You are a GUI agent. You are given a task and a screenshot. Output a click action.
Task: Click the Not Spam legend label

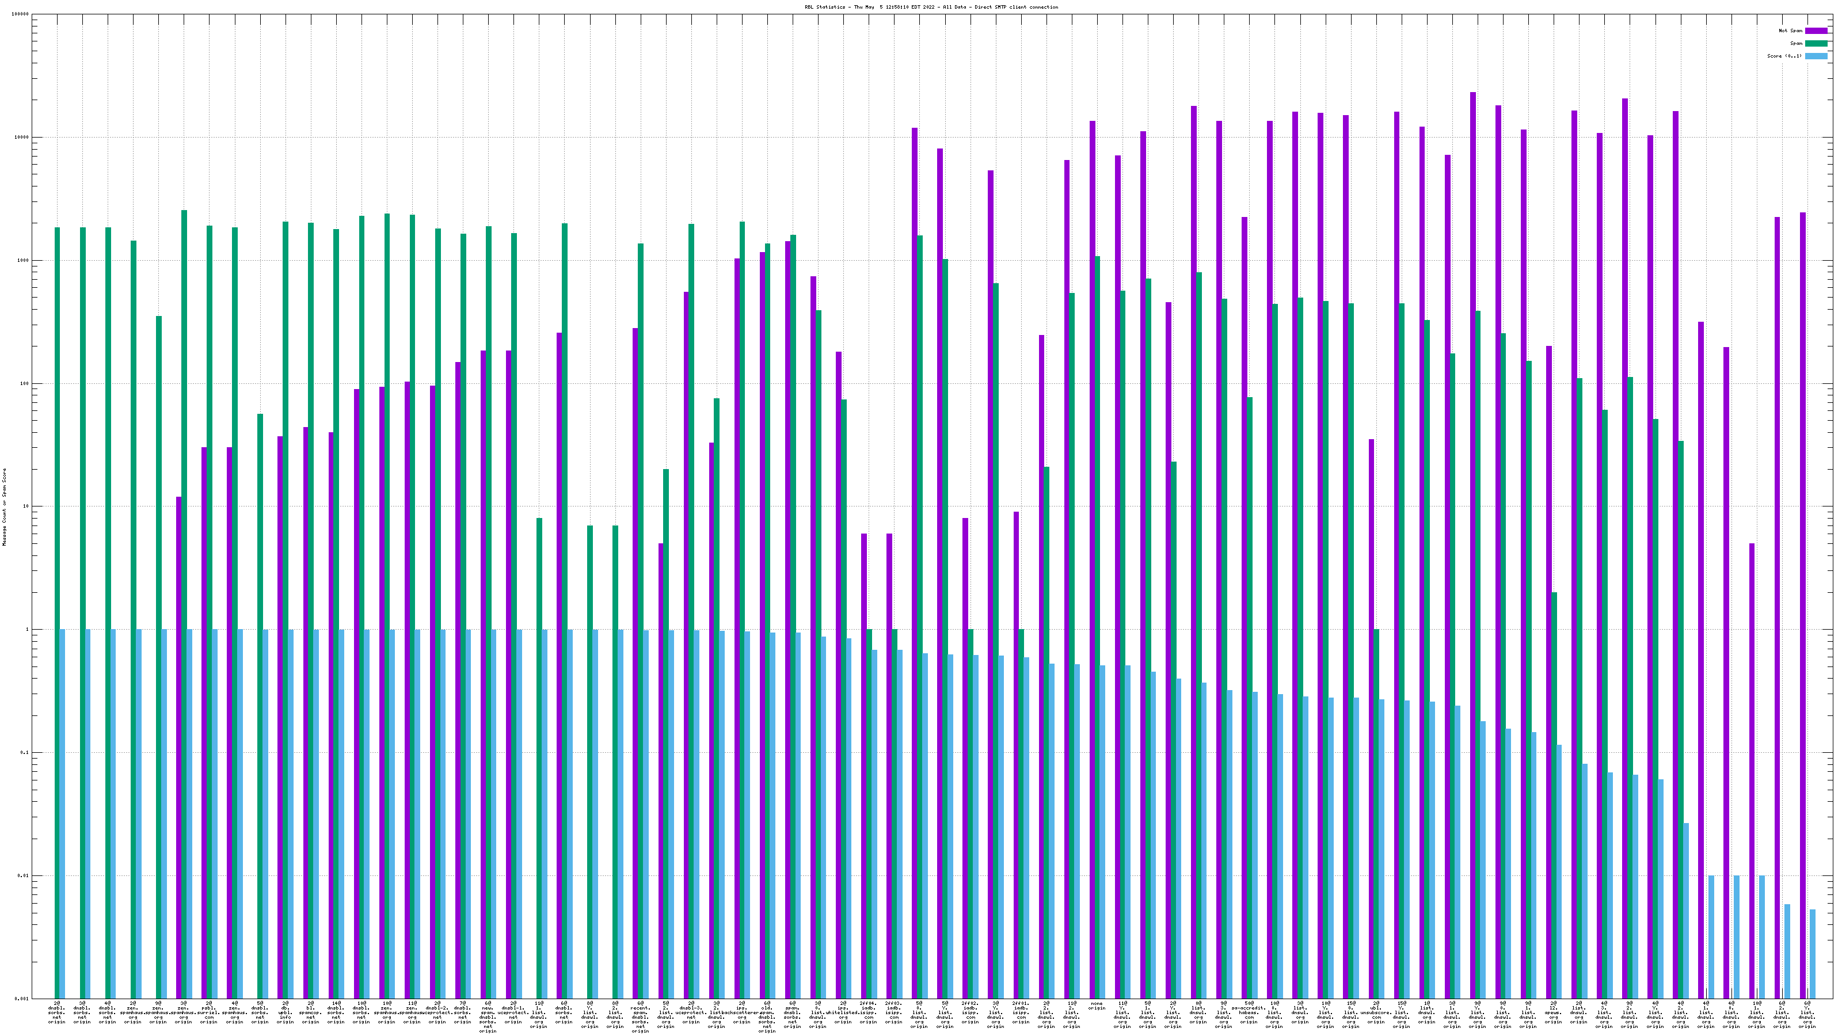pyautogui.click(x=1791, y=31)
